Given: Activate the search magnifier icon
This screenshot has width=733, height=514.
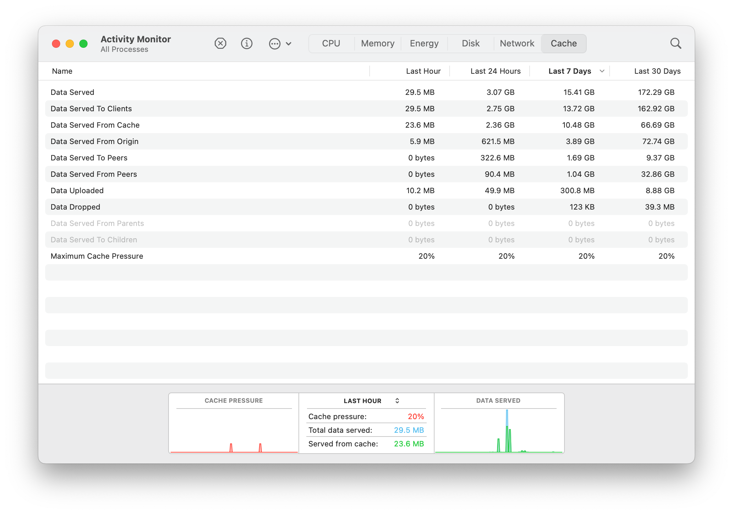Looking at the screenshot, I should coord(676,43).
